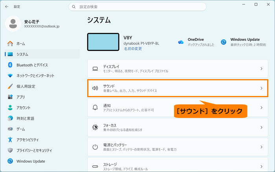
Task: Select プライバシーとセキュリティ in sidebar
Action: pos(42,150)
